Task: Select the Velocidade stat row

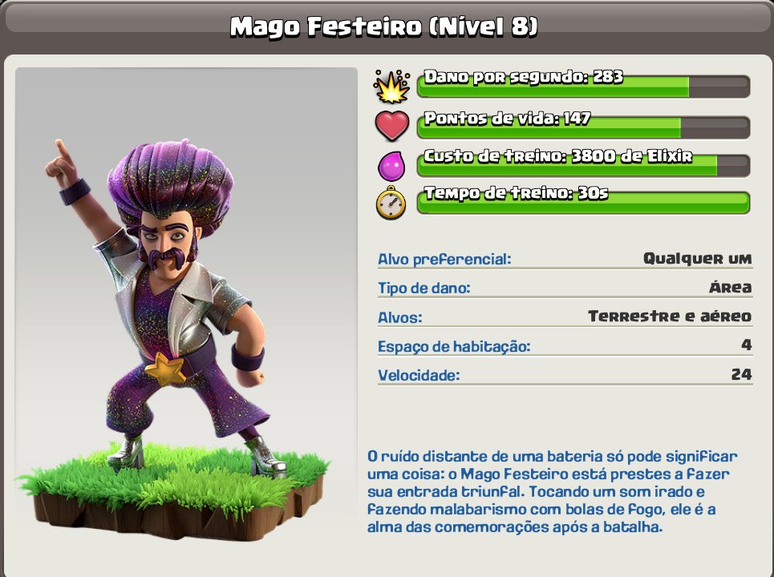Action: [x=565, y=375]
